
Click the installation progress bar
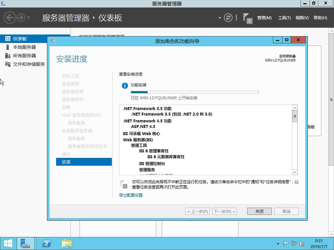[x=194, y=92]
